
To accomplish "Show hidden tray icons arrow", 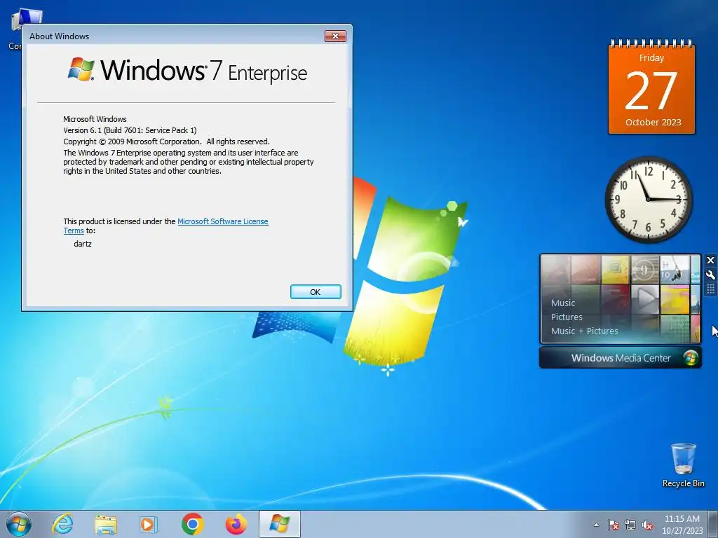I will 596,525.
